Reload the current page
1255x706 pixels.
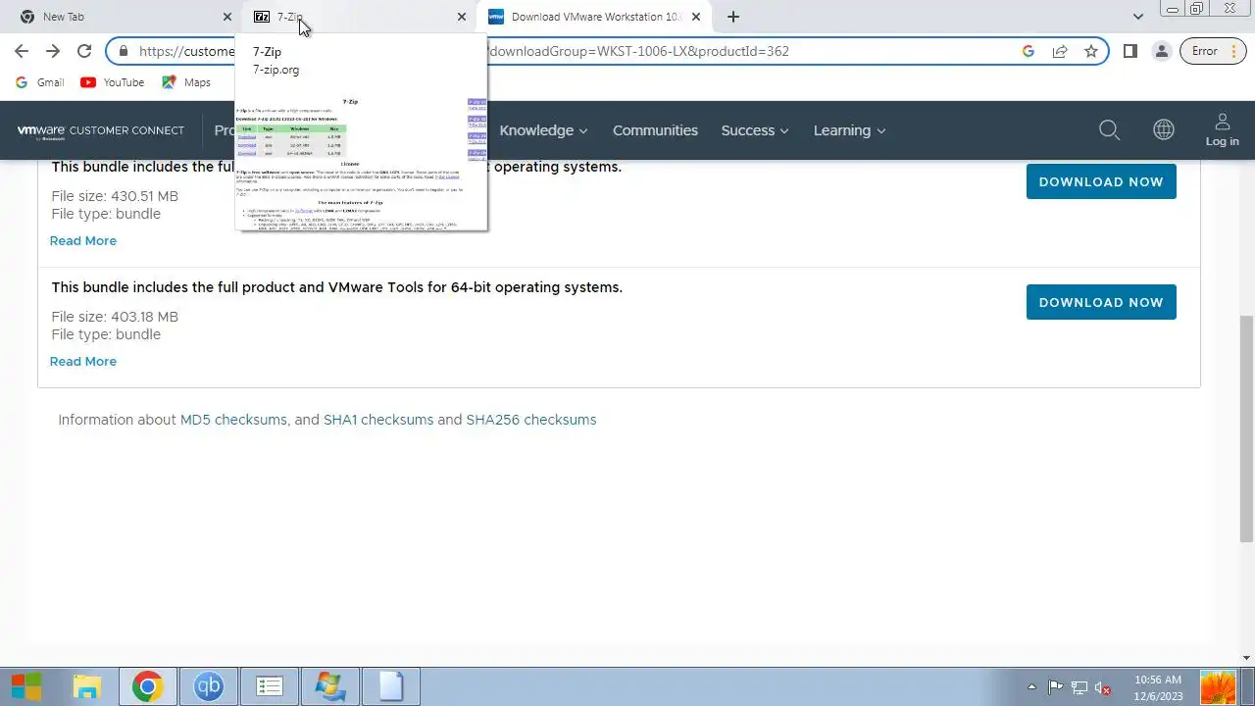[84, 51]
